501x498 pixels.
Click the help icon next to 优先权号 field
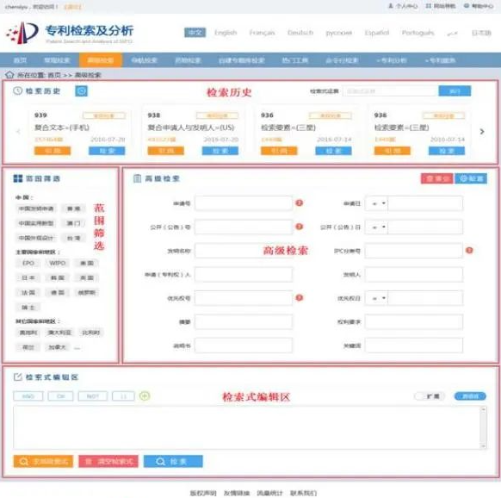299,298
